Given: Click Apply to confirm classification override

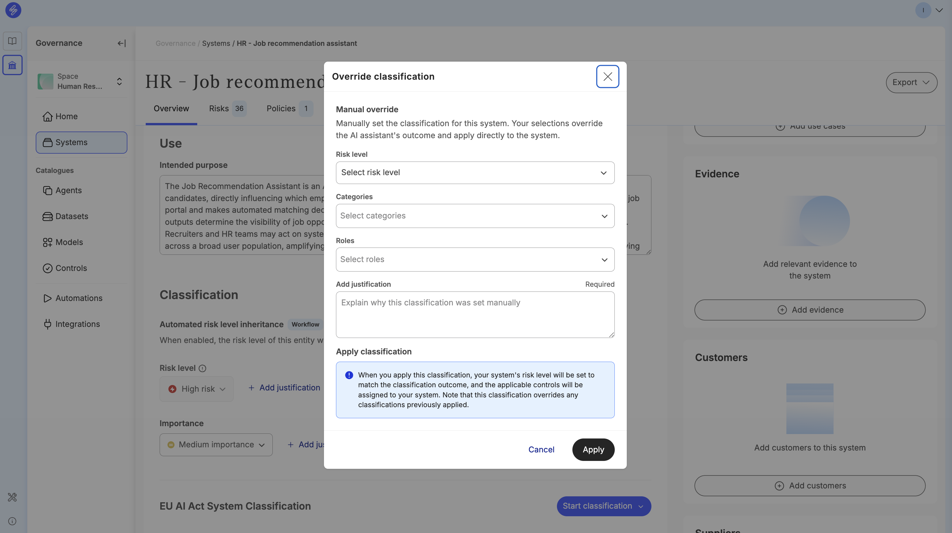Looking at the screenshot, I should (594, 450).
